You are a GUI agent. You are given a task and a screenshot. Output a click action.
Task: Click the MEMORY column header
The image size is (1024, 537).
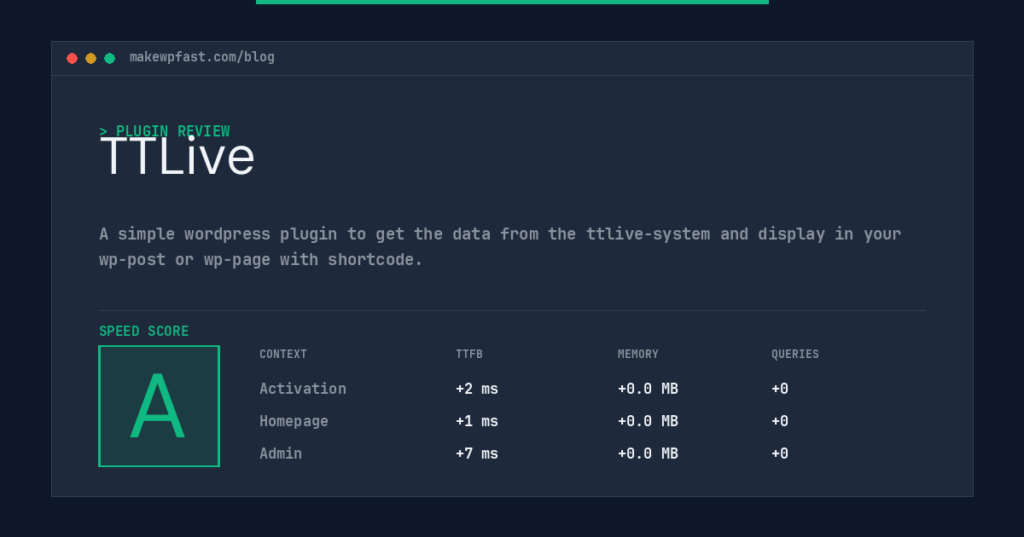638,355
